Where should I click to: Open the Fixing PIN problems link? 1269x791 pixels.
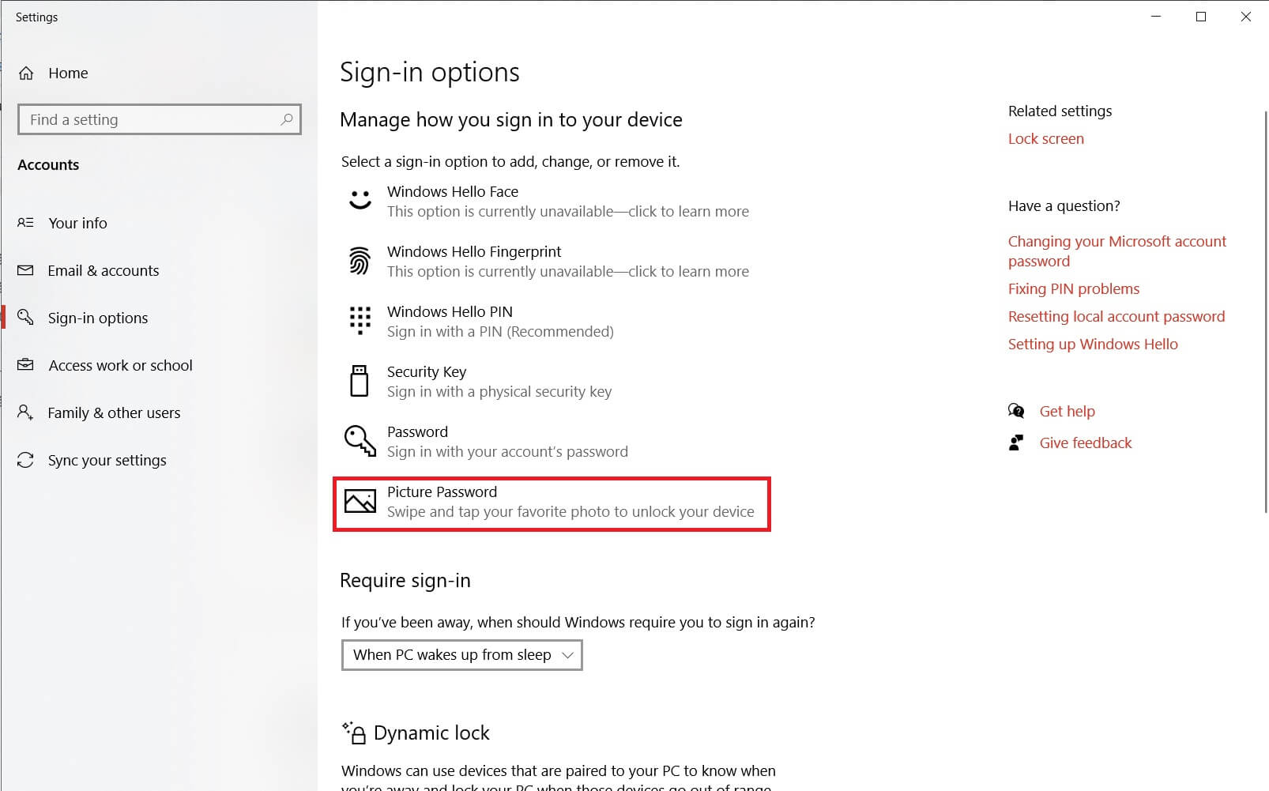(1074, 288)
